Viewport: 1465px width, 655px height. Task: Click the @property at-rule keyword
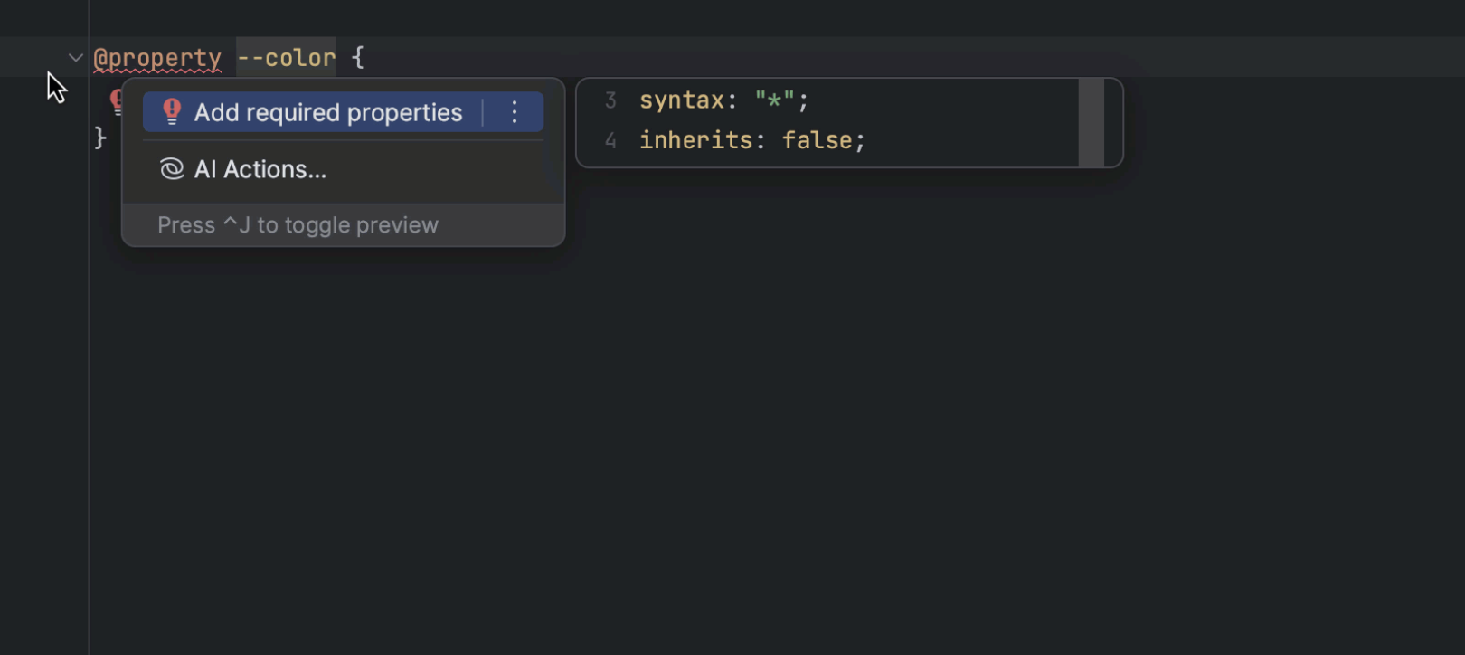pos(157,58)
